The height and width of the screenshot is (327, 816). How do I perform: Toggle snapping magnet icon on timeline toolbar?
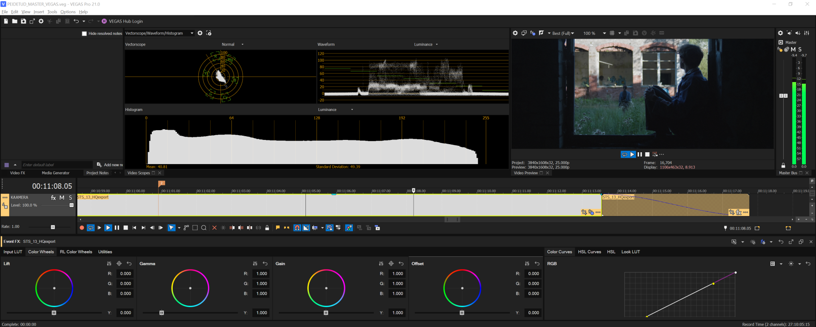point(297,228)
